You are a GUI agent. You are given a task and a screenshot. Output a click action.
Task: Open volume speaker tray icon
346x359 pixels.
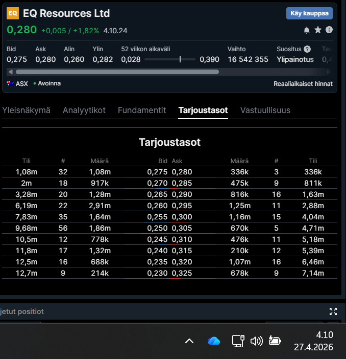(257, 341)
